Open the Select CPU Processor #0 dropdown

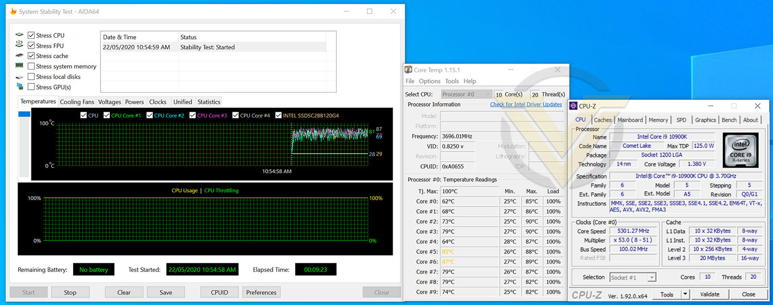(466, 94)
